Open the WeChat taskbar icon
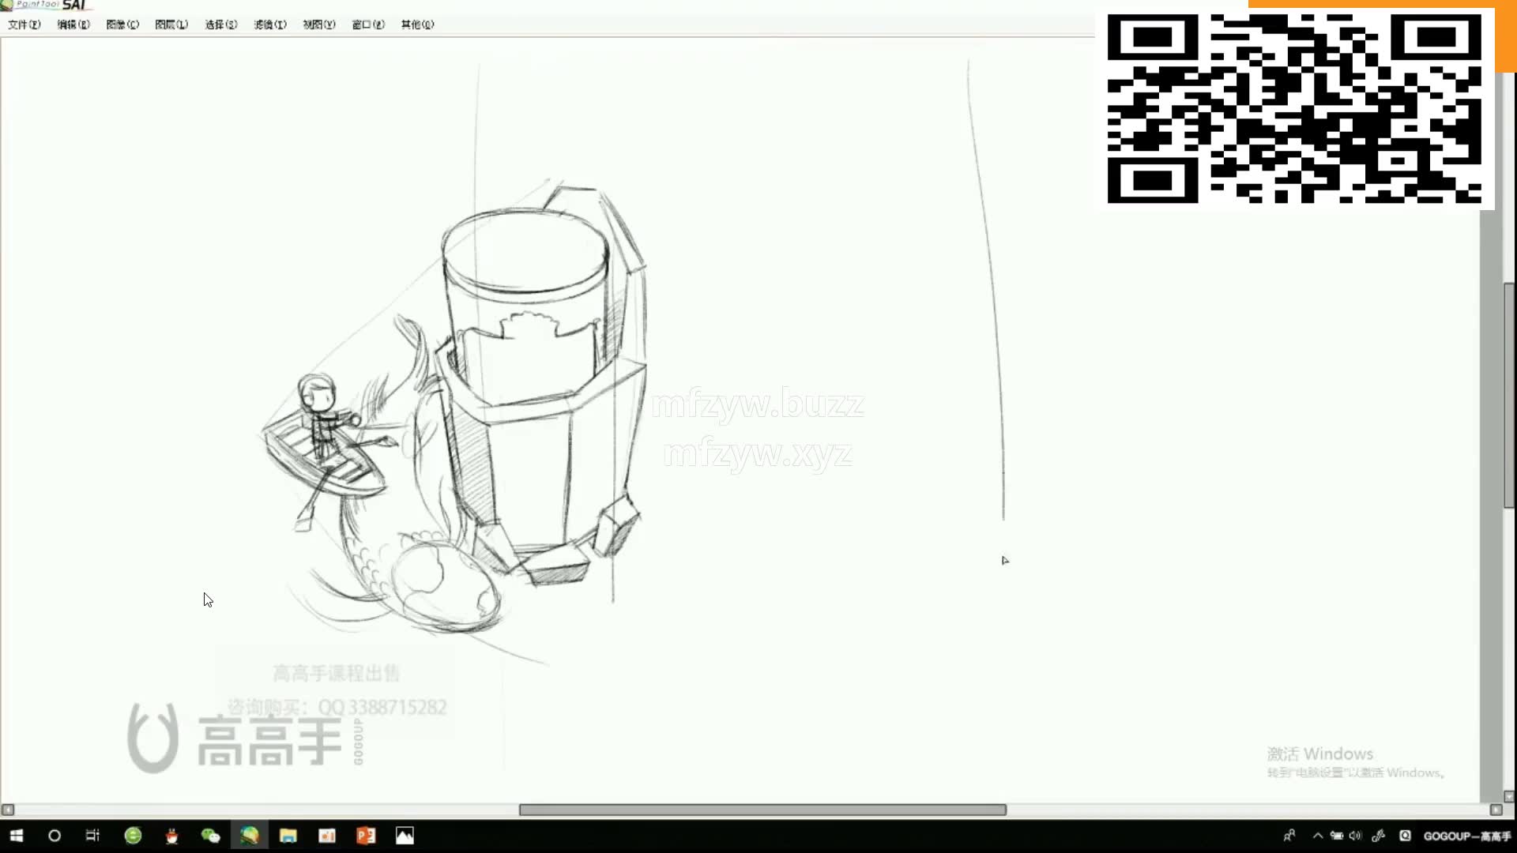Screen dimensions: 1517x853 pyautogui.click(x=210, y=836)
